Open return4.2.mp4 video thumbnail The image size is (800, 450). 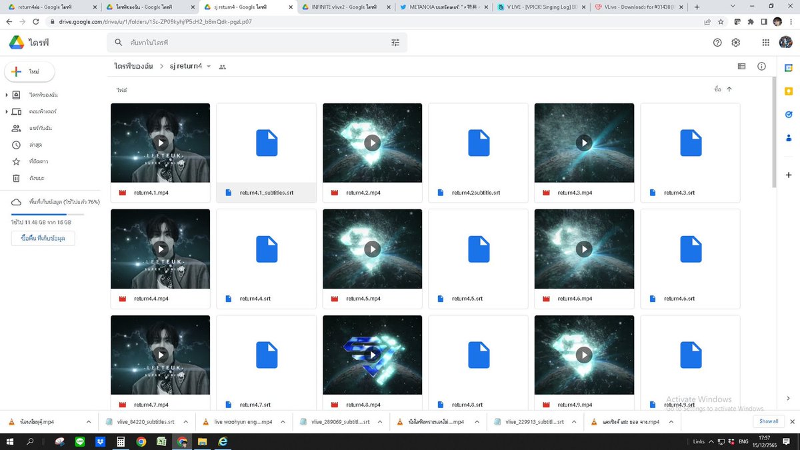pos(372,143)
